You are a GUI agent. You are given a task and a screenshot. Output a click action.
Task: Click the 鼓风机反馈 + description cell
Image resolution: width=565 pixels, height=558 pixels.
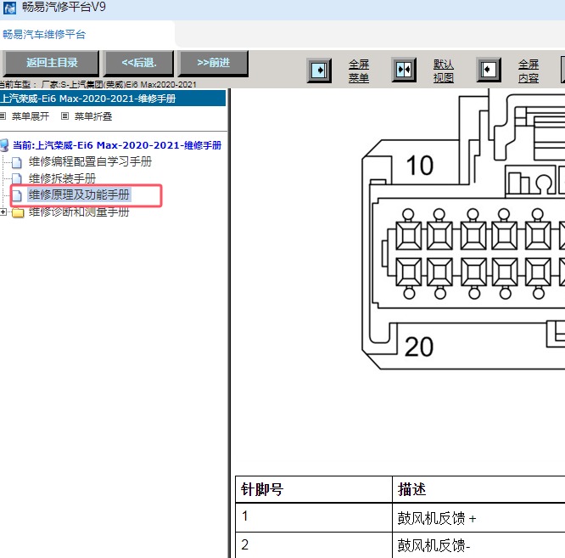[478, 517]
